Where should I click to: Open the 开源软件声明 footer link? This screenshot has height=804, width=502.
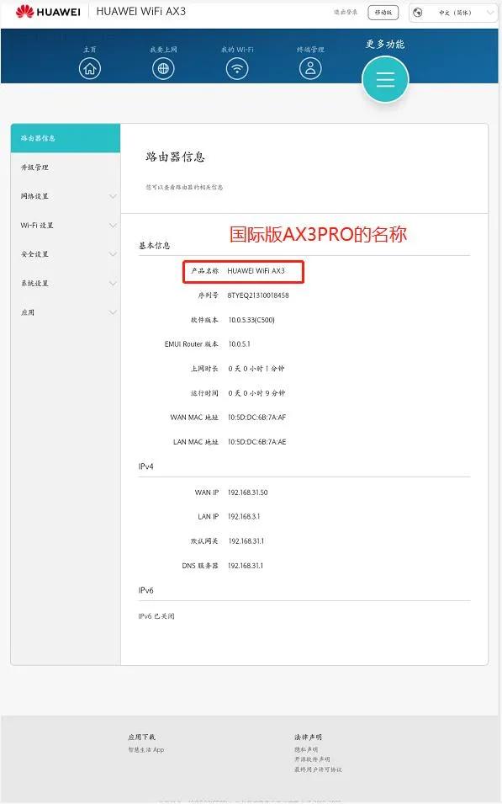click(x=312, y=759)
